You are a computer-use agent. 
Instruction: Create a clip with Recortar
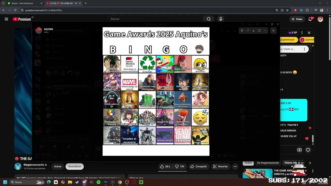pyautogui.click(x=220, y=166)
